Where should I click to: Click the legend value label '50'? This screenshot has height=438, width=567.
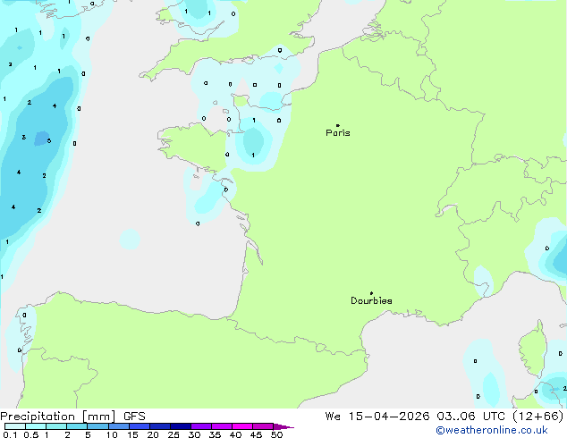pyautogui.click(x=277, y=434)
